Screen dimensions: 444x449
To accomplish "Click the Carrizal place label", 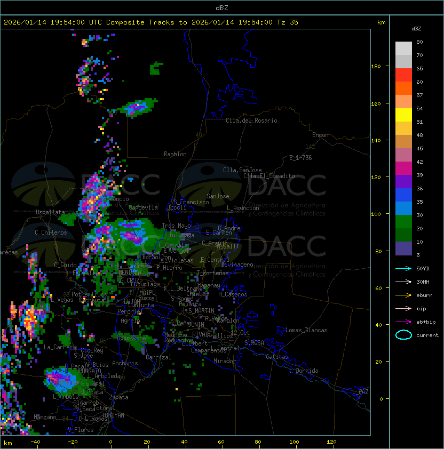I will click(x=158, y=357).
